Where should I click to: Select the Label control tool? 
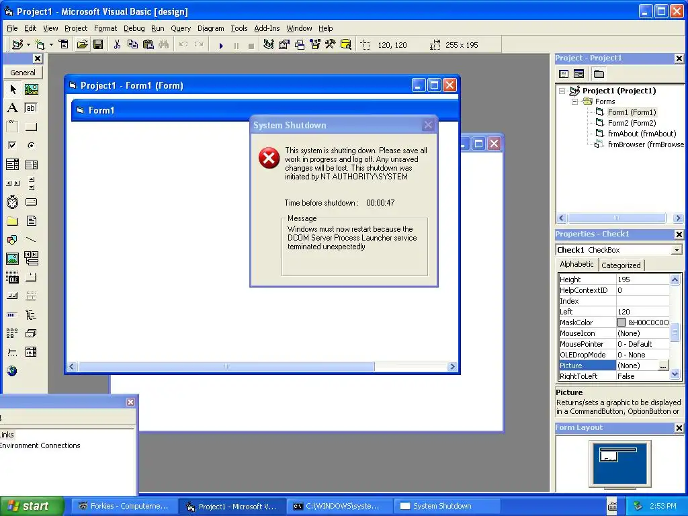click(13, 108)
